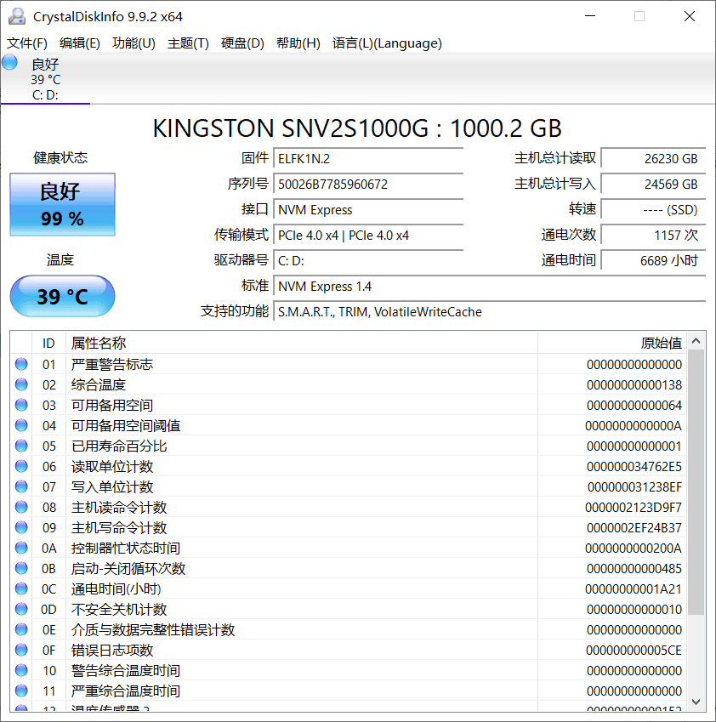Click status orb for attribute 04 可用备用空间阈值

(21, 425)
